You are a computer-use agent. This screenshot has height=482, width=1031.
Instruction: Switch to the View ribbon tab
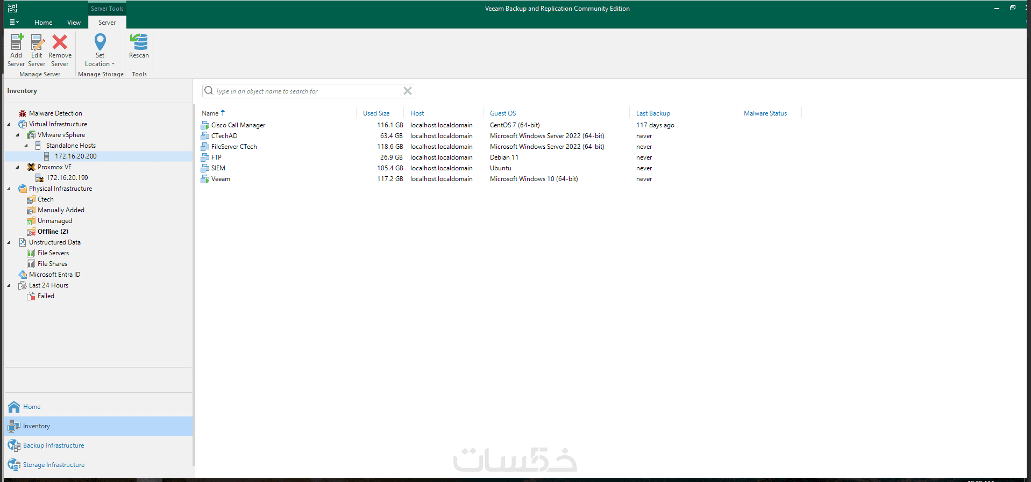74,23
